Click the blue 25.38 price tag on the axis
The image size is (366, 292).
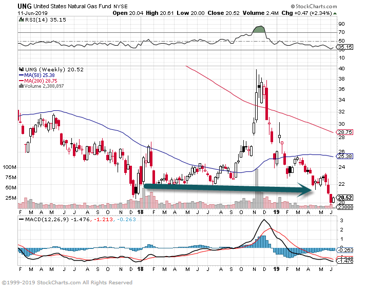(344, 156)
